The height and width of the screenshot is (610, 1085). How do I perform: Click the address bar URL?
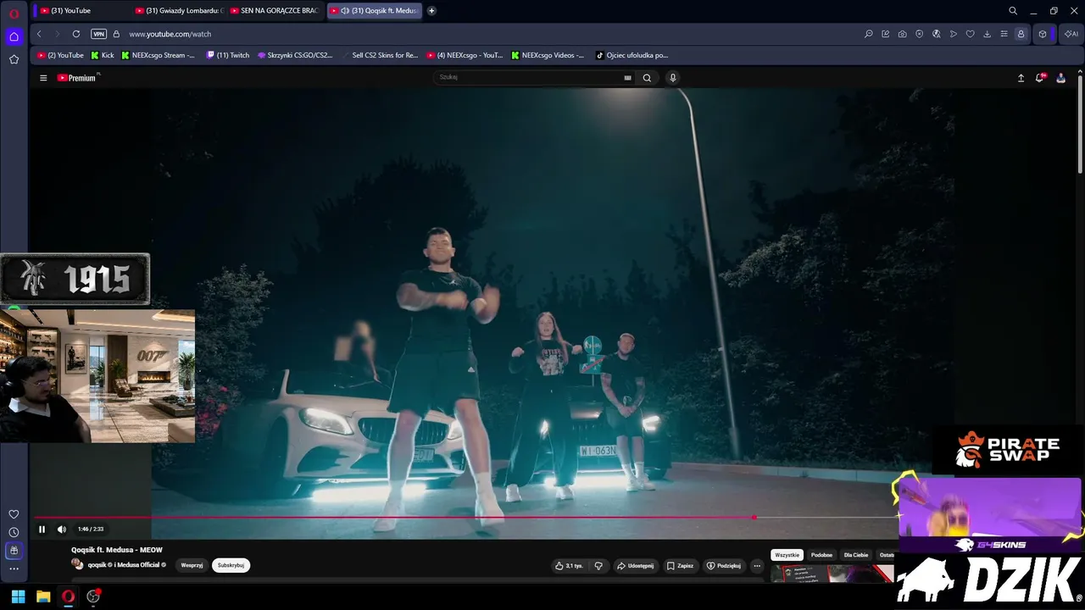coord(170,34)
